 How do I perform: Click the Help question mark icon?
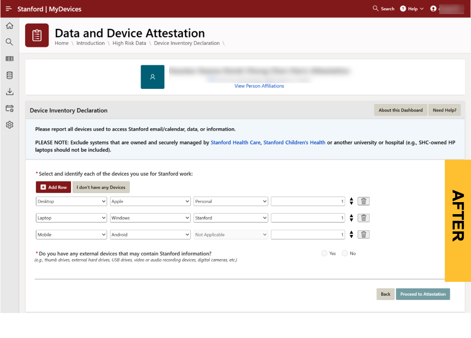point(403,9)
